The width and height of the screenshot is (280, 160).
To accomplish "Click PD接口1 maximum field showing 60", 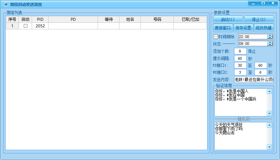I will pos(261,65).
